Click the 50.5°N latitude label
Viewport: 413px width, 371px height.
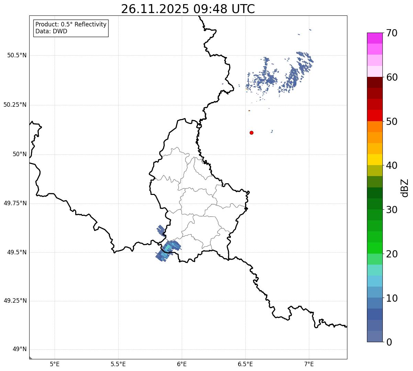16,55
